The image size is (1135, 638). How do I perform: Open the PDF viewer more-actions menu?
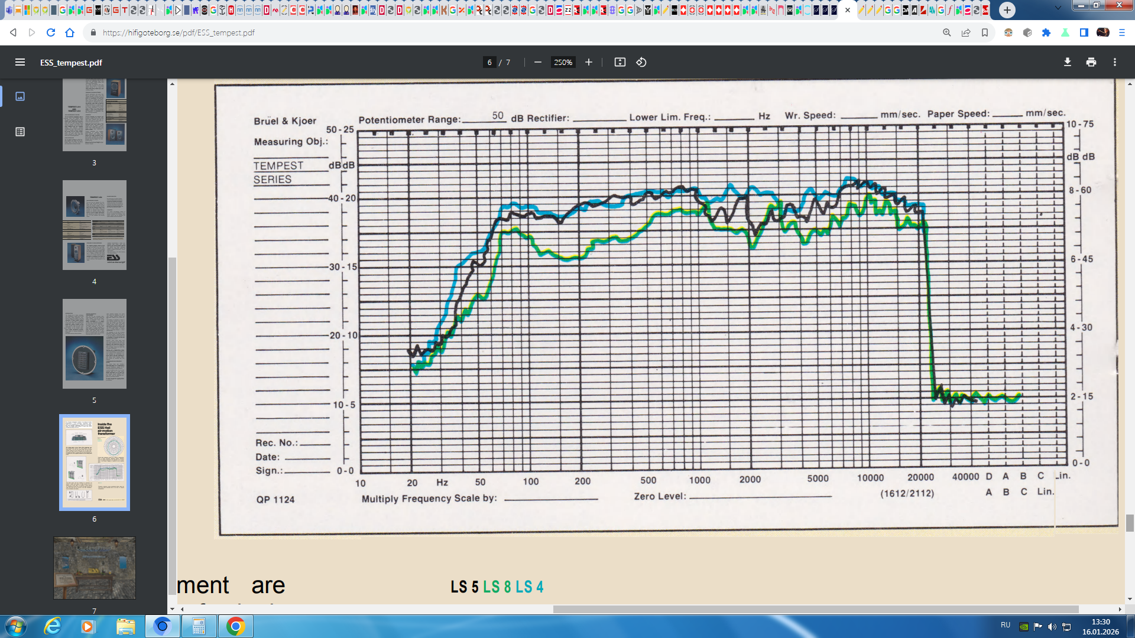coord(1115,62)
